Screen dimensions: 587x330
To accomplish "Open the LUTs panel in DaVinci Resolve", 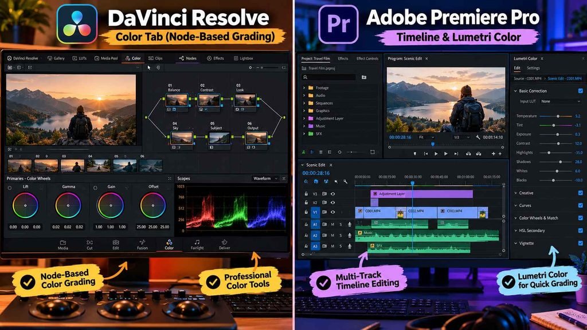I will point(79,58).
